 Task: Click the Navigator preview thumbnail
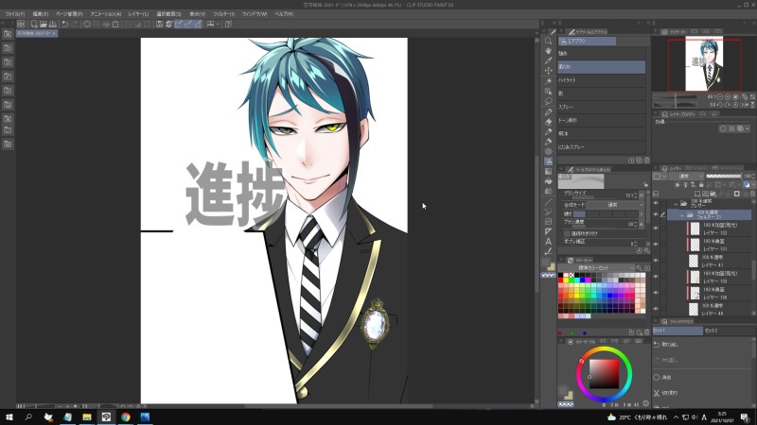tap(704, 64)
